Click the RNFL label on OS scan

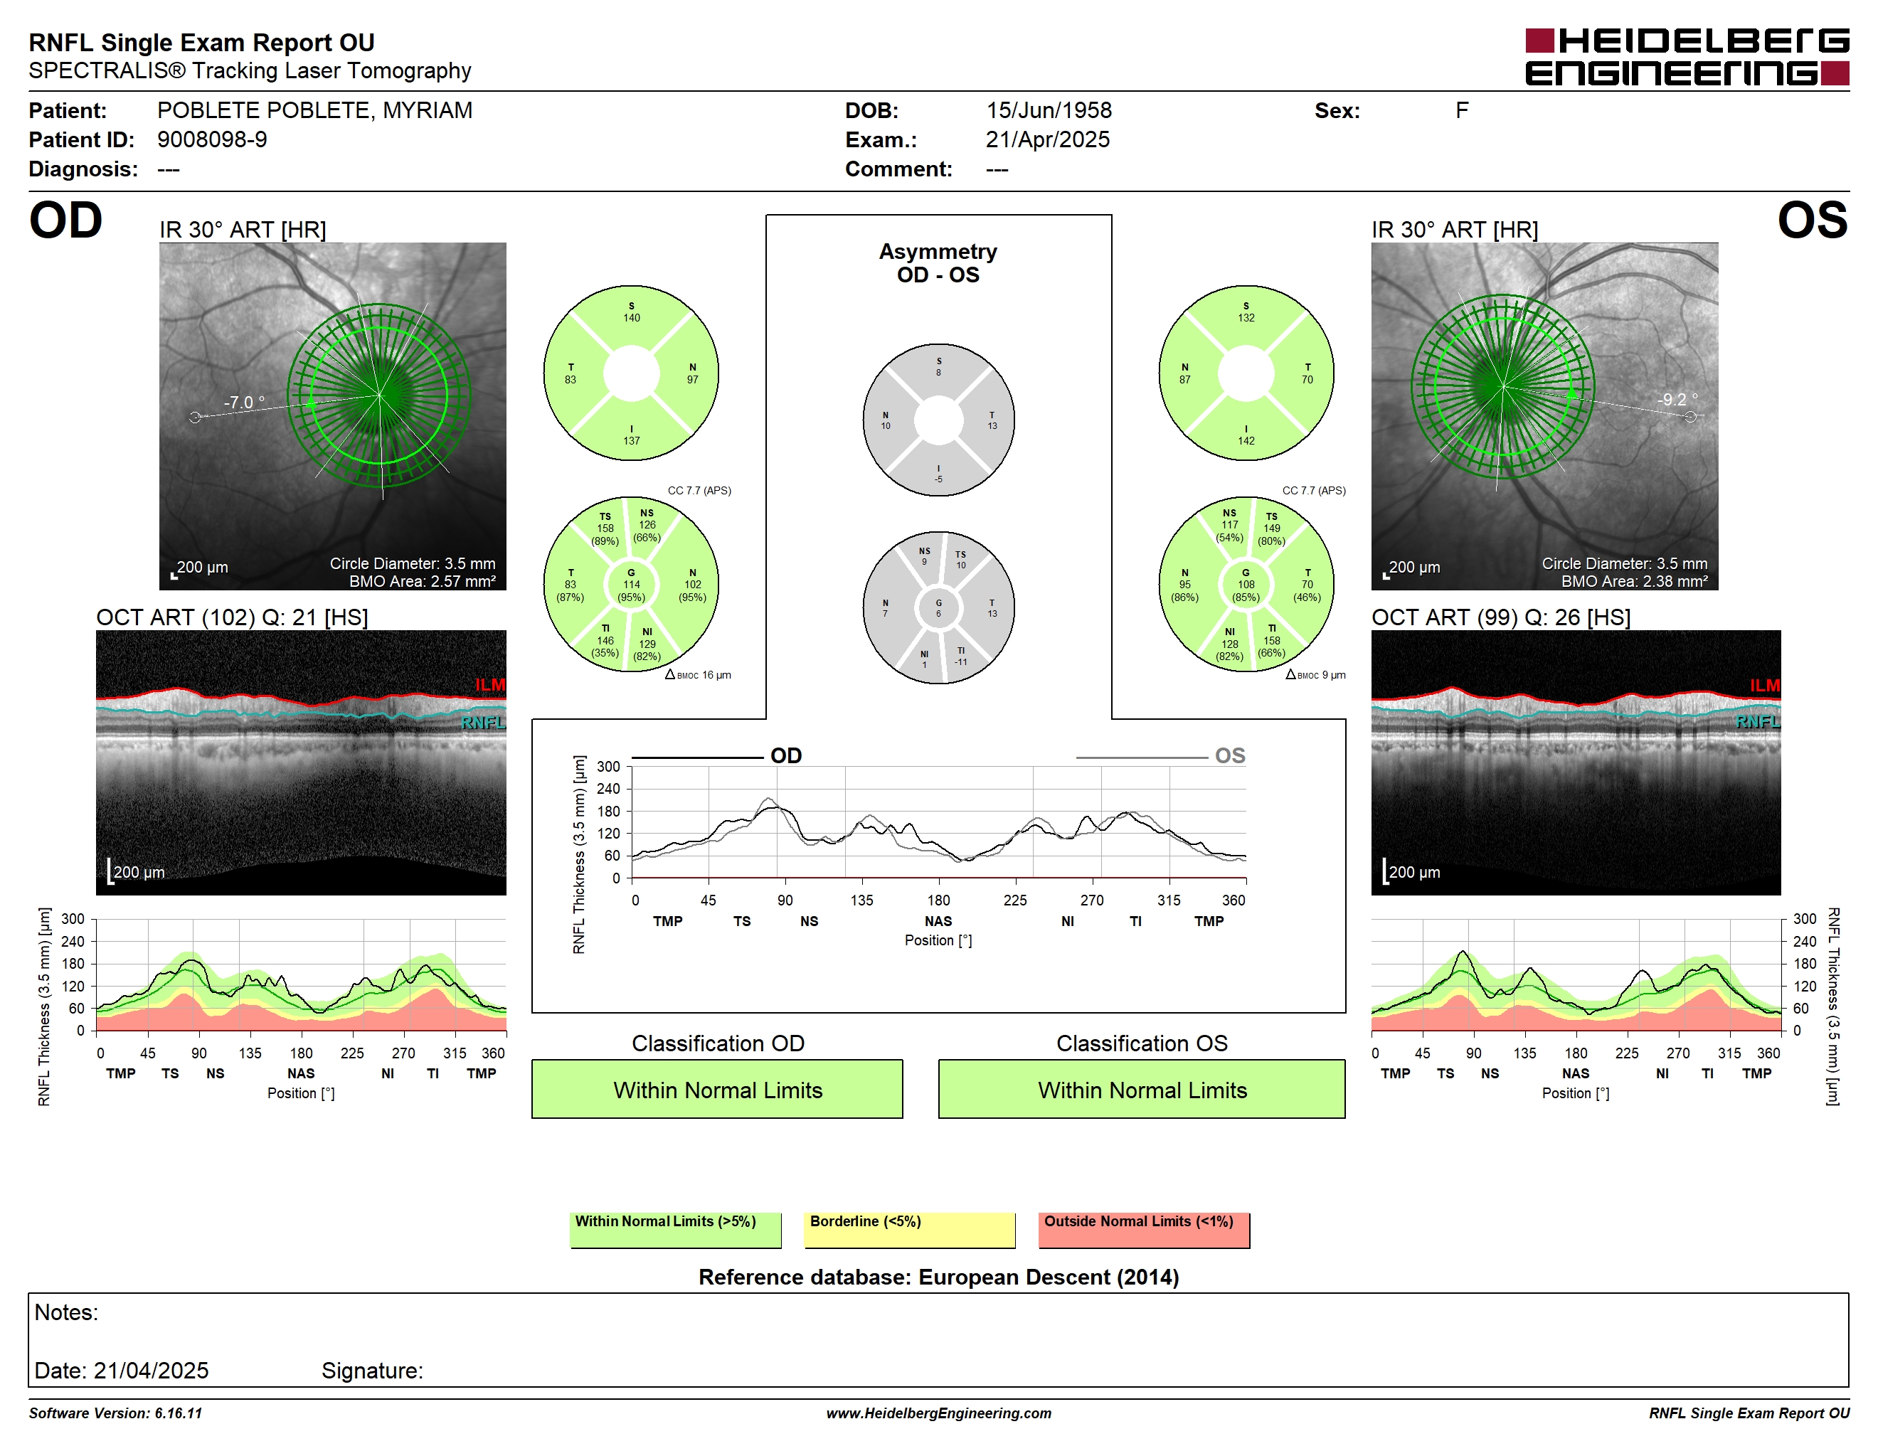(x=1758, y=721)
